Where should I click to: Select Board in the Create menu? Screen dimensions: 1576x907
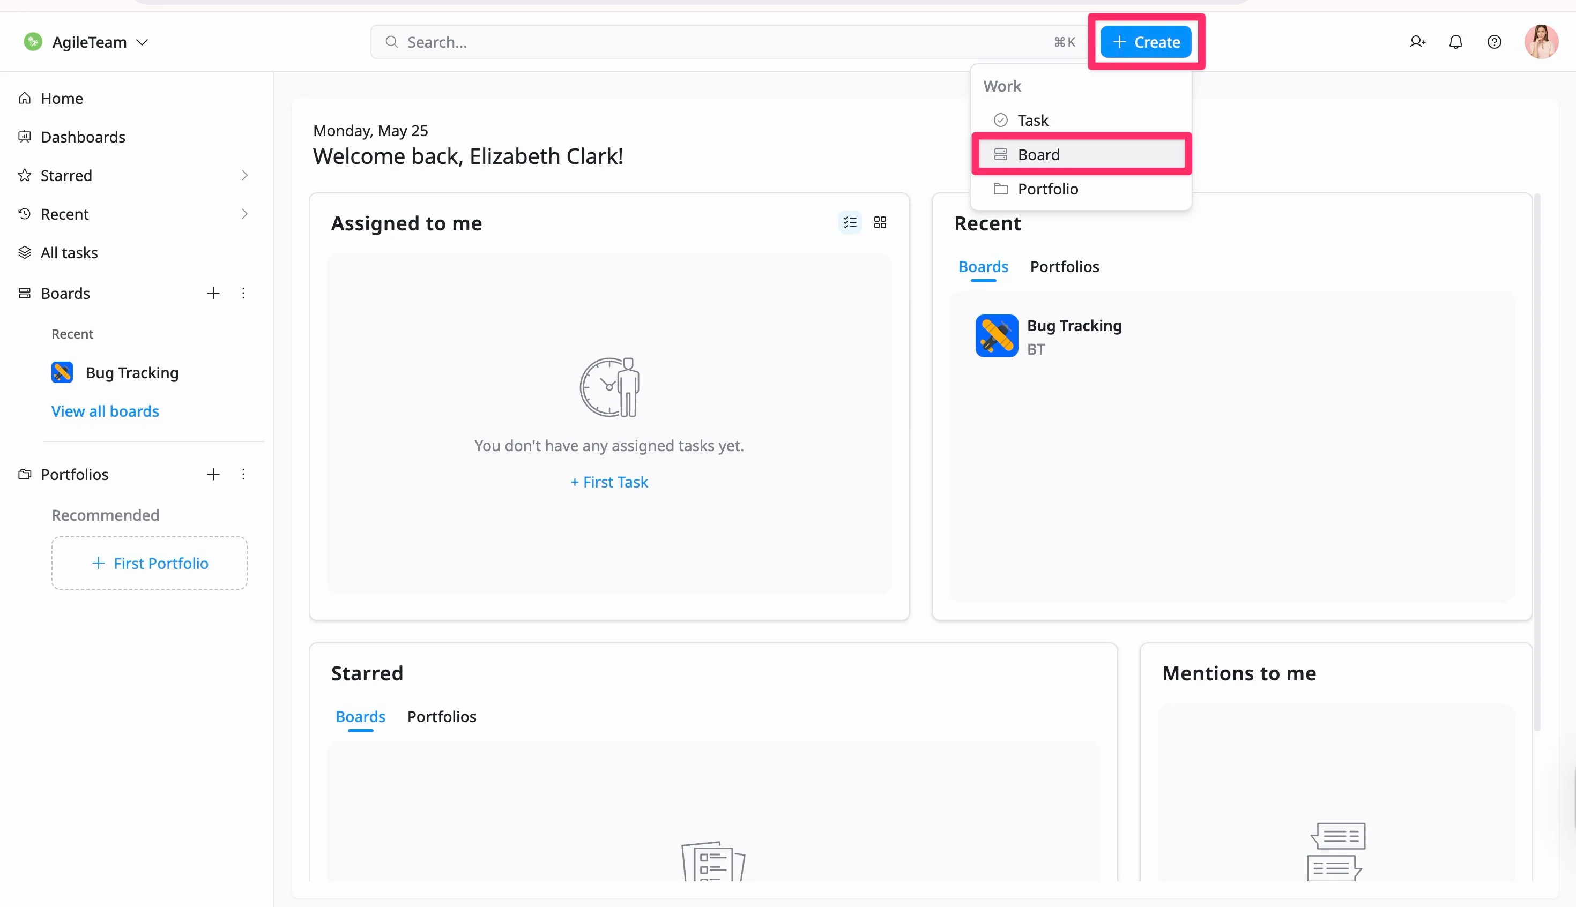point(1081,154)
